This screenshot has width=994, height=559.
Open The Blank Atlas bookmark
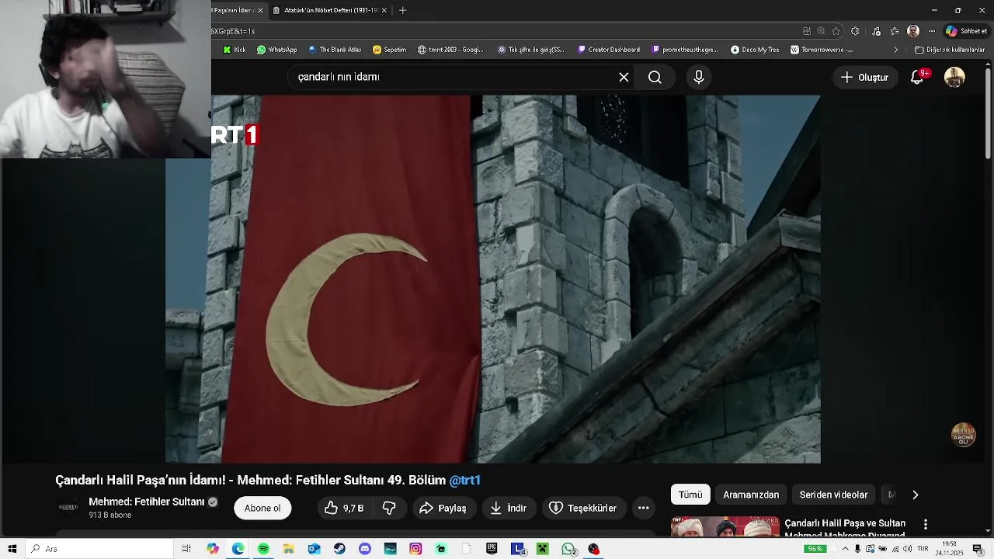coord(335,50)
